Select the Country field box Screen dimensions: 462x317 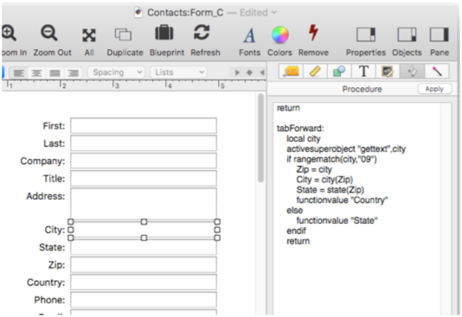click(144, 282)
